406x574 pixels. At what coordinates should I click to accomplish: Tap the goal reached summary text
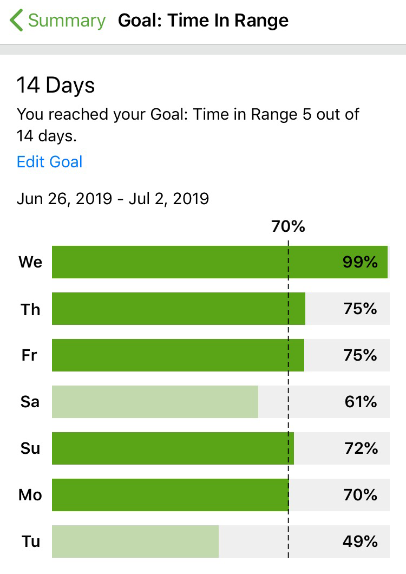click(x=188, y=125)
